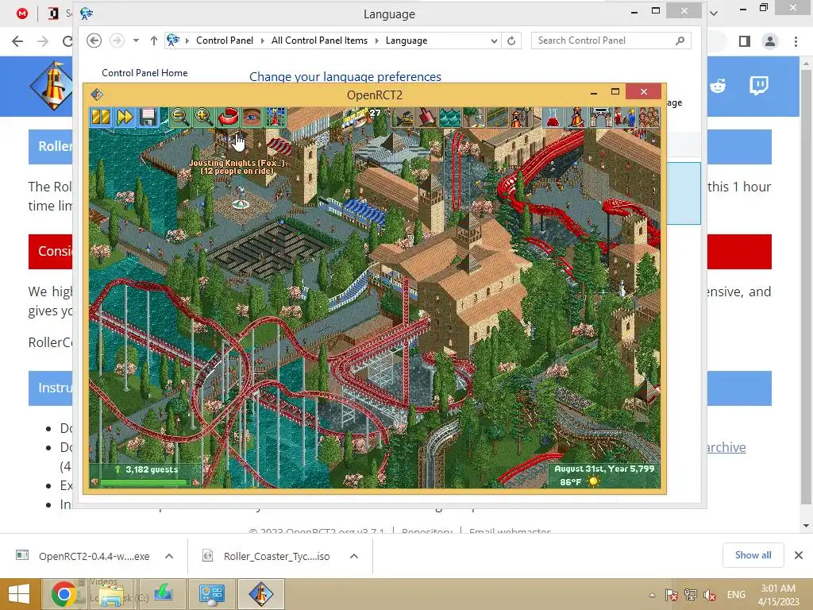Select the shovel land adjust tool
Screen dimensions: 813x610
[x=426, y=118]
